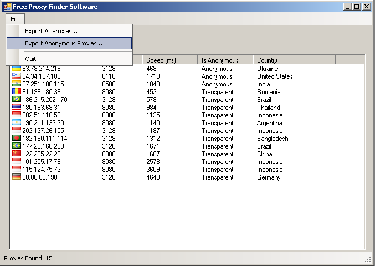Click the Romania flag beside 81.196.180.38
The width and height of the screenshot is (375, 266).
pyautogui.click(x=17, y=92)
